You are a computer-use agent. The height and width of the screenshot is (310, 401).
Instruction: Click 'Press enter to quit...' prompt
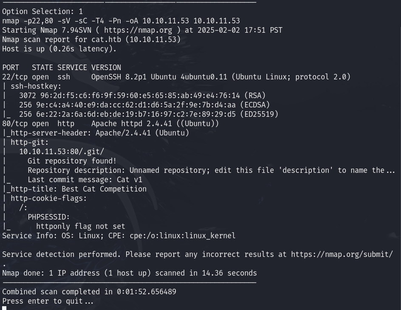point(48,301)
